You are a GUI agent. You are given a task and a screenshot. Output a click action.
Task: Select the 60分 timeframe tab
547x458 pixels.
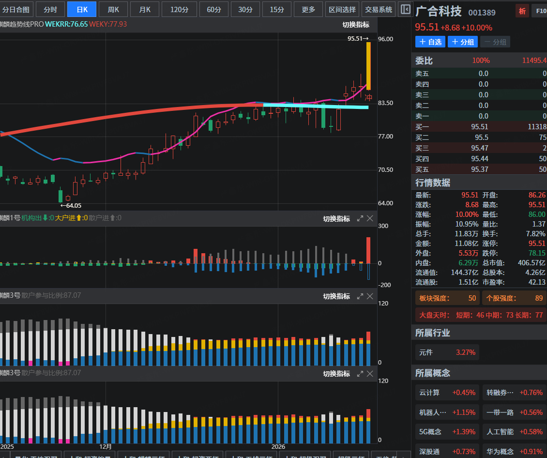click(213, 9)
